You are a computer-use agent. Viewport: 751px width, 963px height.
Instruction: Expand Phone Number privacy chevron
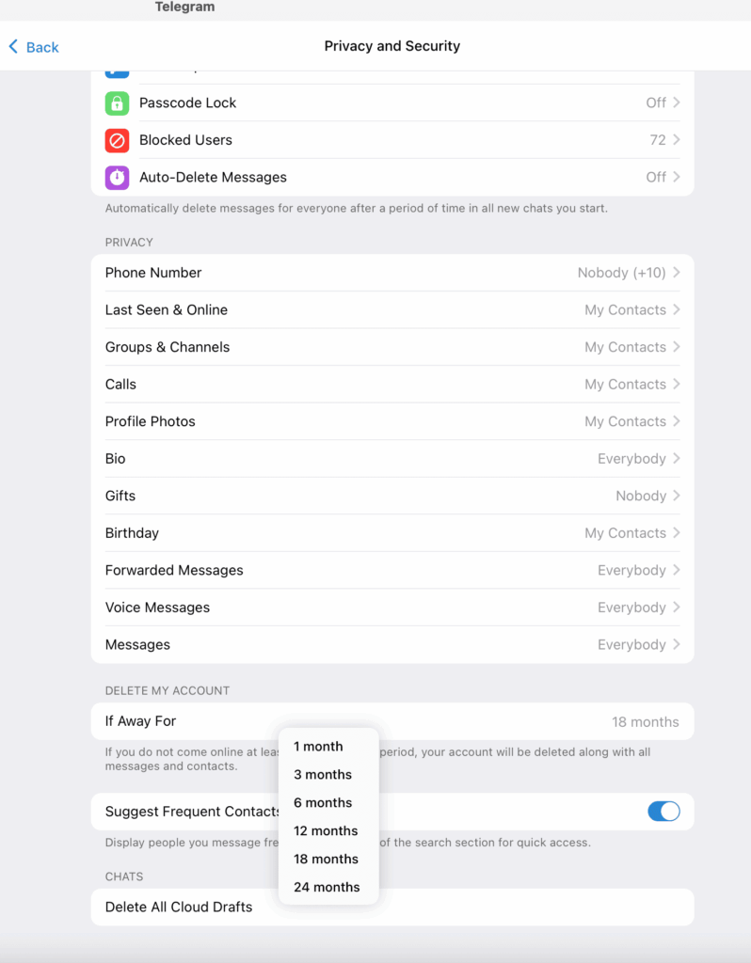click(677, 273)
